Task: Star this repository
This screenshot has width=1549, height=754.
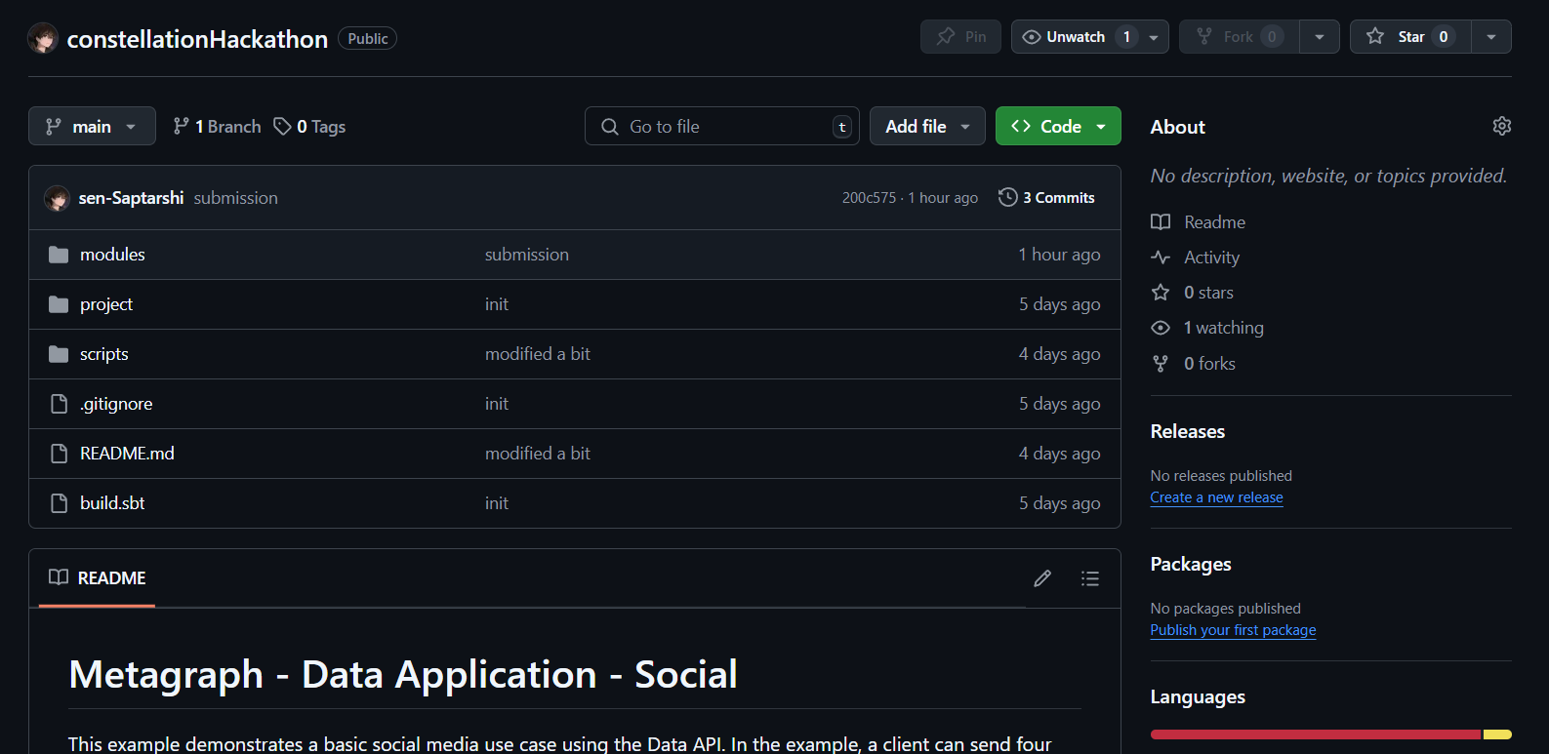Action: 1410,37
